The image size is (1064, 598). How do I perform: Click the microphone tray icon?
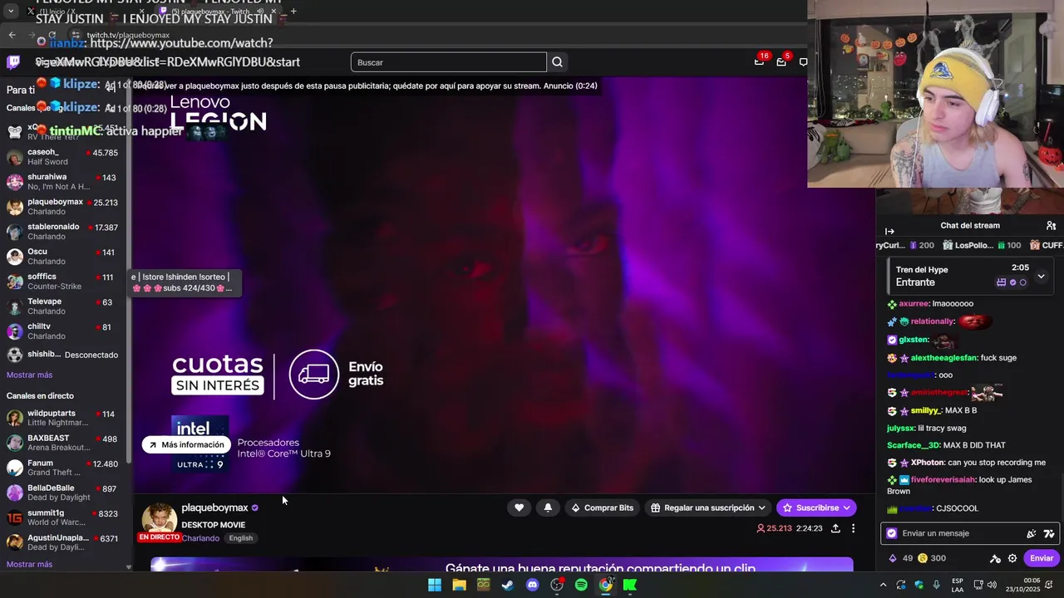pyautogui.click(x=937, y=585)
